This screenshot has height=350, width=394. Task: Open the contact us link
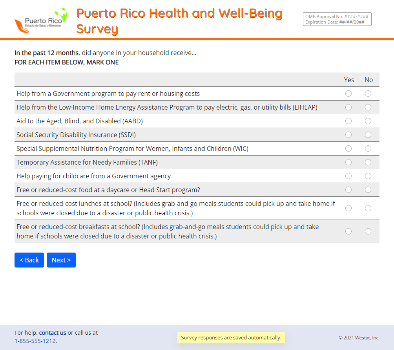click(x=53, y=333)
